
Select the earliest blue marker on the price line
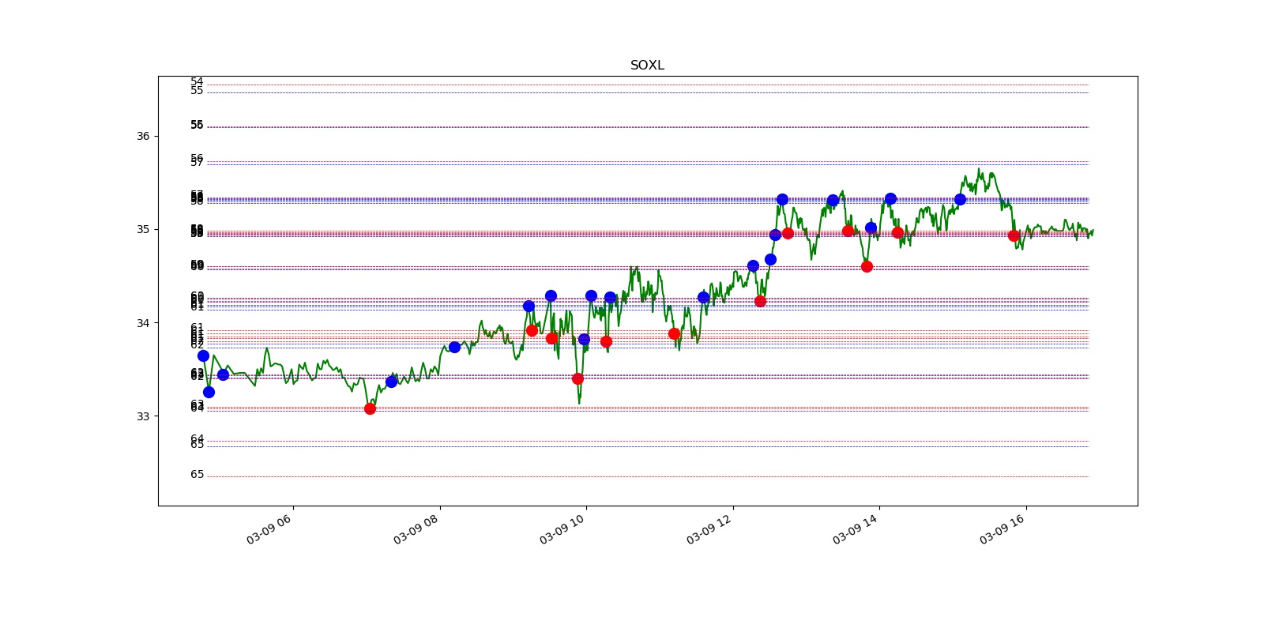click(203, 355)
